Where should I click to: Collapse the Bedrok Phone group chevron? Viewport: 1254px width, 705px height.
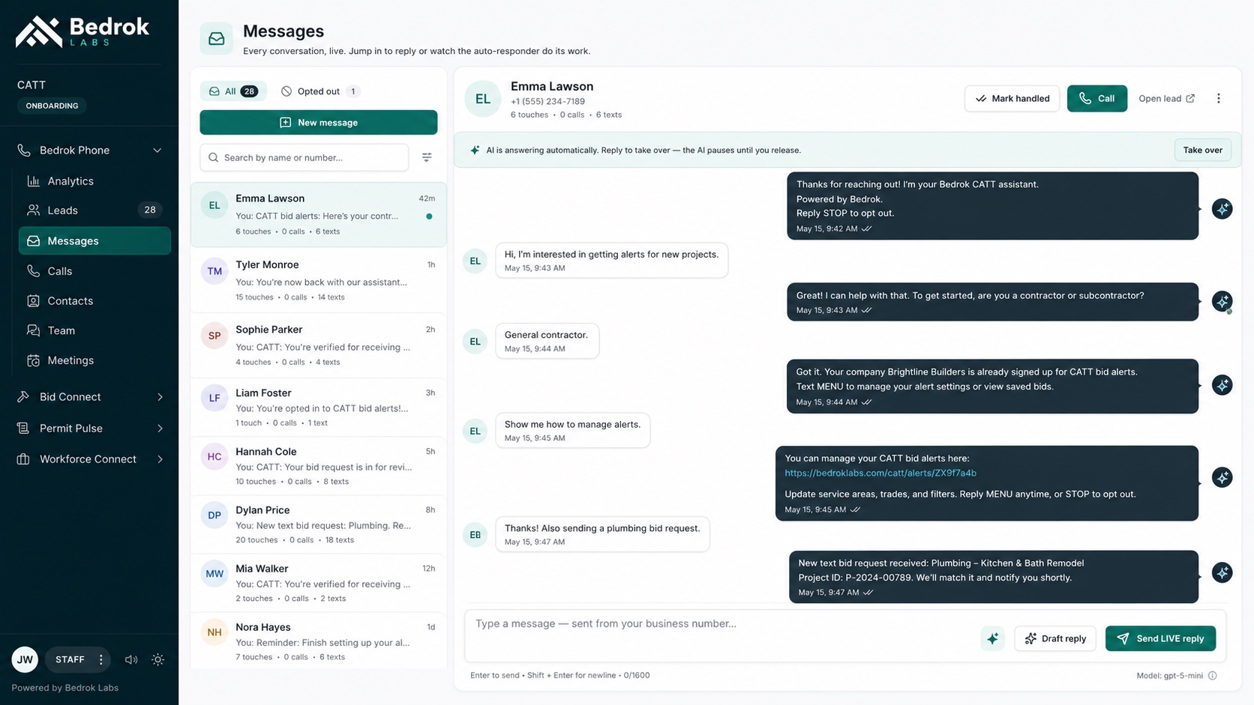tap(157, 150)
